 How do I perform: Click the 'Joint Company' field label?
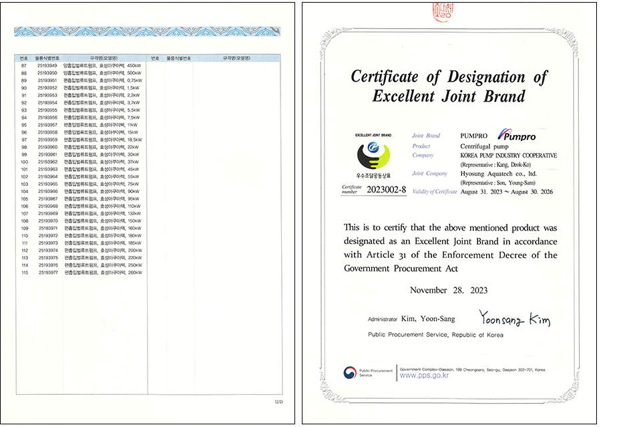[x=429, y=174]
